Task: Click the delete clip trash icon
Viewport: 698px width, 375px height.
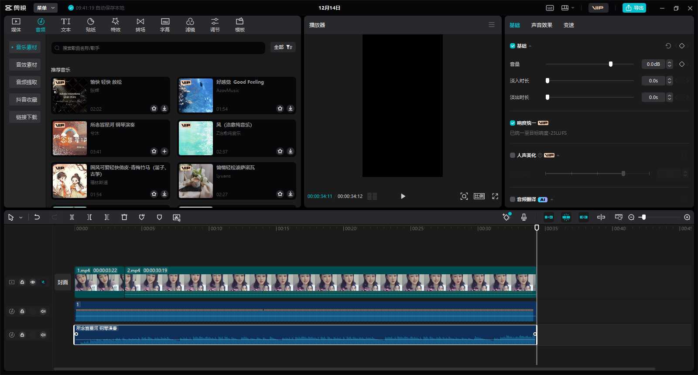Action: coord(124,217)
